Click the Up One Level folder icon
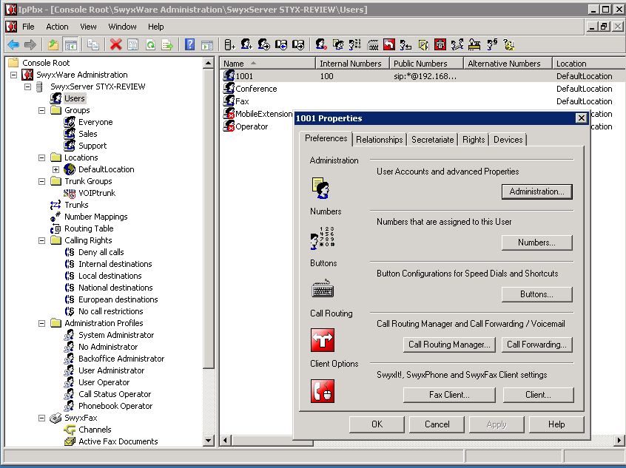The width and height of the screenshot is (626, 468). [x=53, y=44]
